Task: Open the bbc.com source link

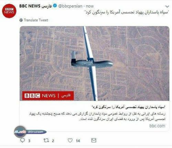Action: (x=157, y=126)
